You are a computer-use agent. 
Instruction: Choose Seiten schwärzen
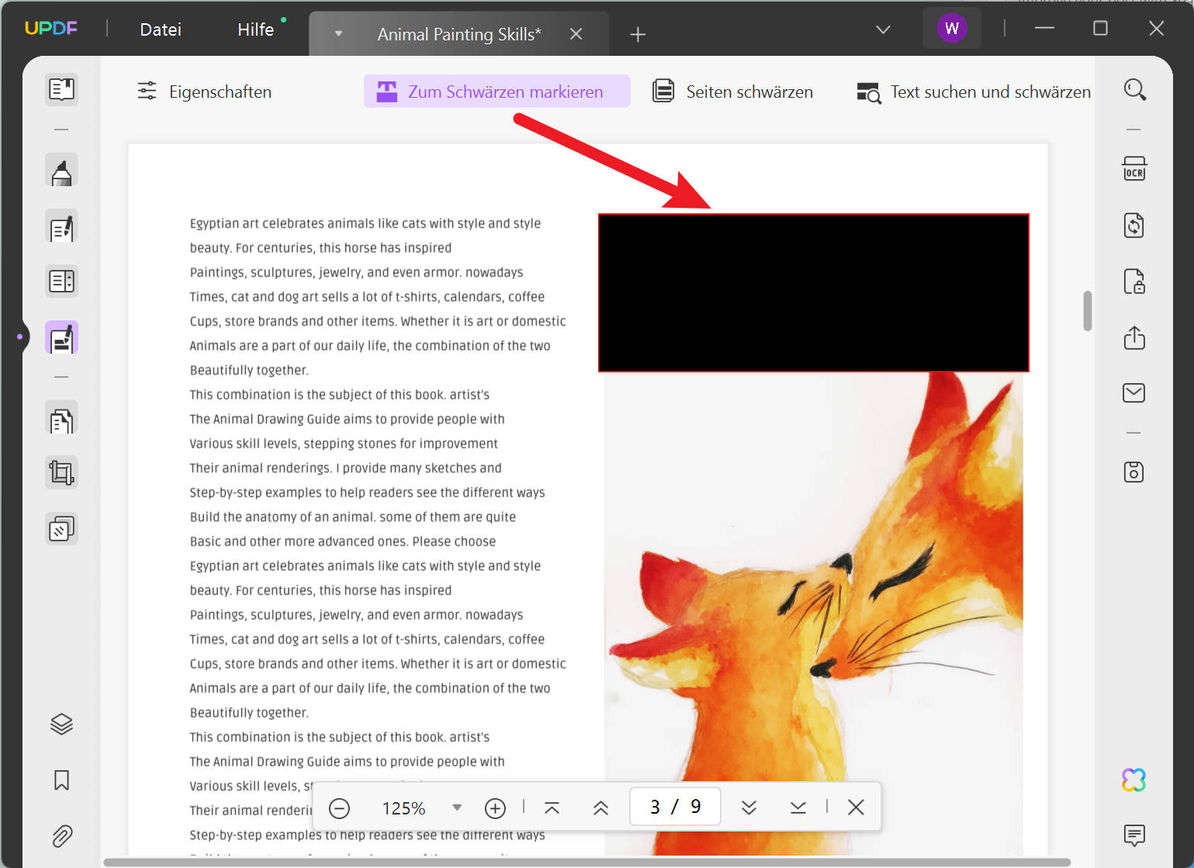click(x=733, y=92)
